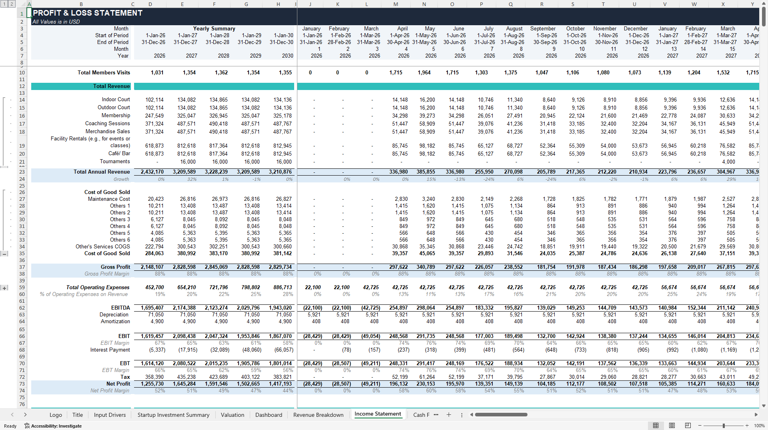Open the Startup Investment Summary tab

tap(173, 415)
